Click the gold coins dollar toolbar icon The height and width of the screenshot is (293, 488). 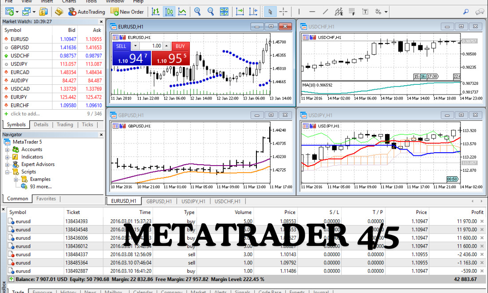tap(43, 12)
